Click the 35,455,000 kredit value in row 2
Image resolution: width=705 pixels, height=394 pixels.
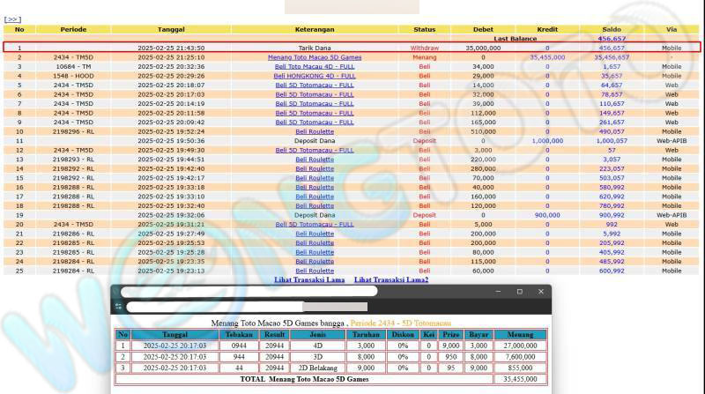[x=547, y=57]
